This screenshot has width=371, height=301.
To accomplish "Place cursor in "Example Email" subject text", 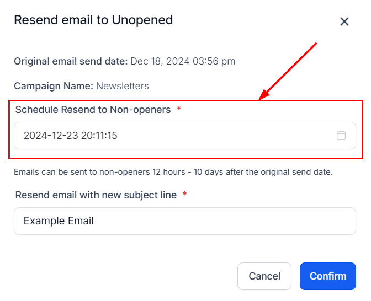I will pos(59,221).
